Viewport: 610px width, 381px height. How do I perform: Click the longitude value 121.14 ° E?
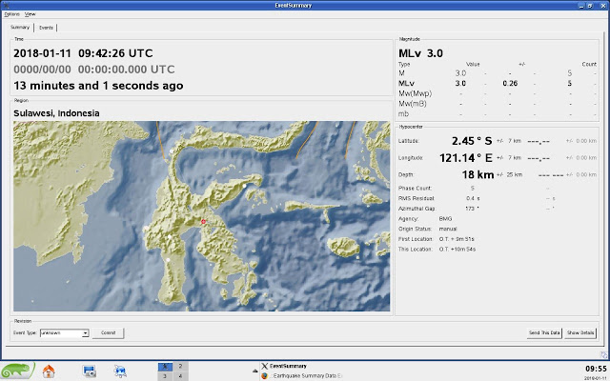point(466,158)
